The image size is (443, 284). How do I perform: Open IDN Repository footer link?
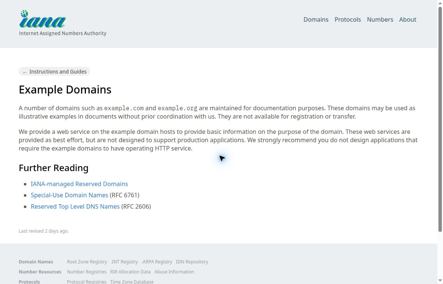192,262
